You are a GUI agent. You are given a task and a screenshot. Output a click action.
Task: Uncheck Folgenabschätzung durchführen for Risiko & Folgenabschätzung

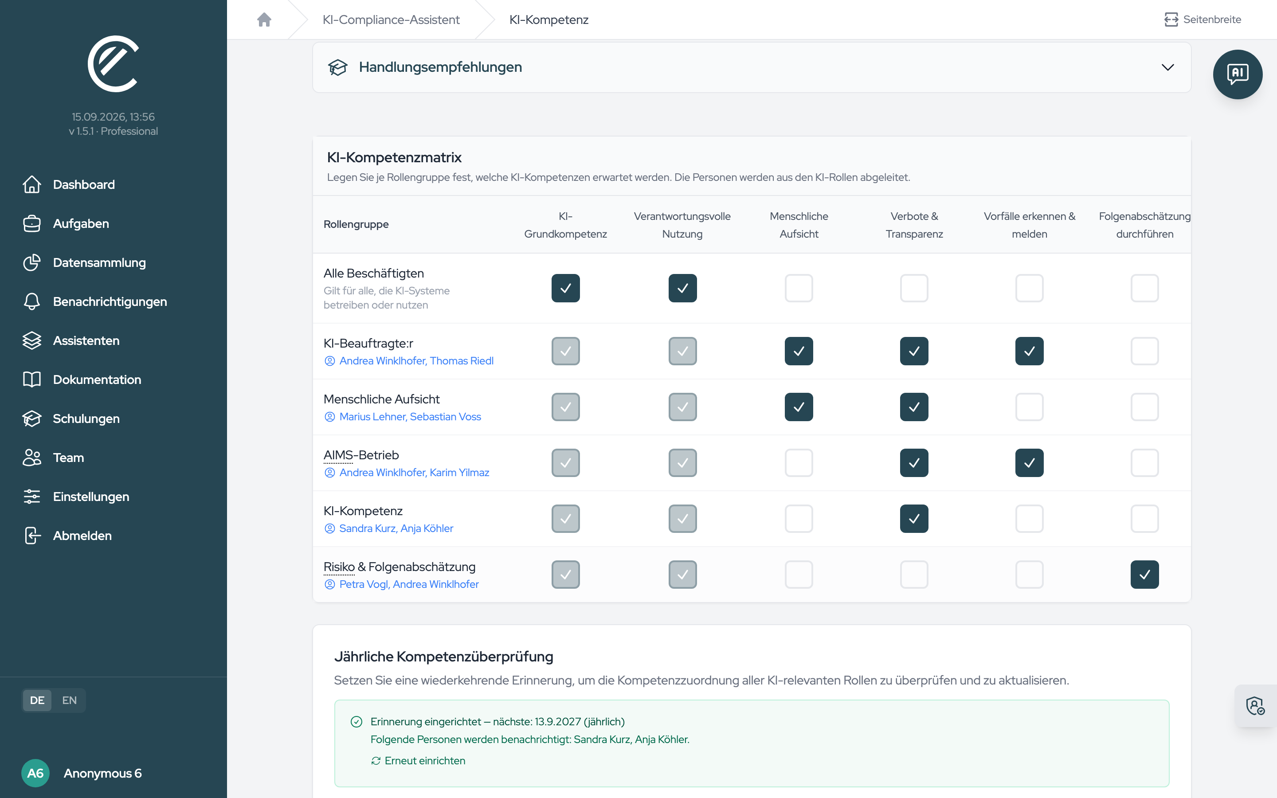click(1144, 574)
